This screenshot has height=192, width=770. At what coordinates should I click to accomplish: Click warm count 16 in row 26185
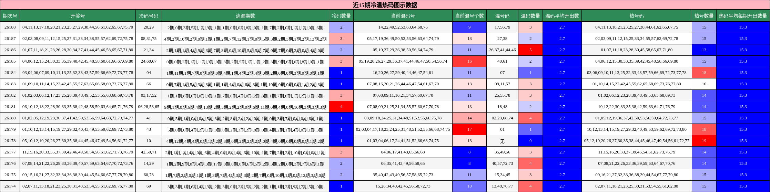[469, 61]
